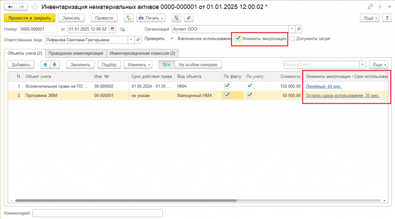The image size is (395, 219).
Task: Open the Изменить dropdown
Action: [x=138, y=65]
